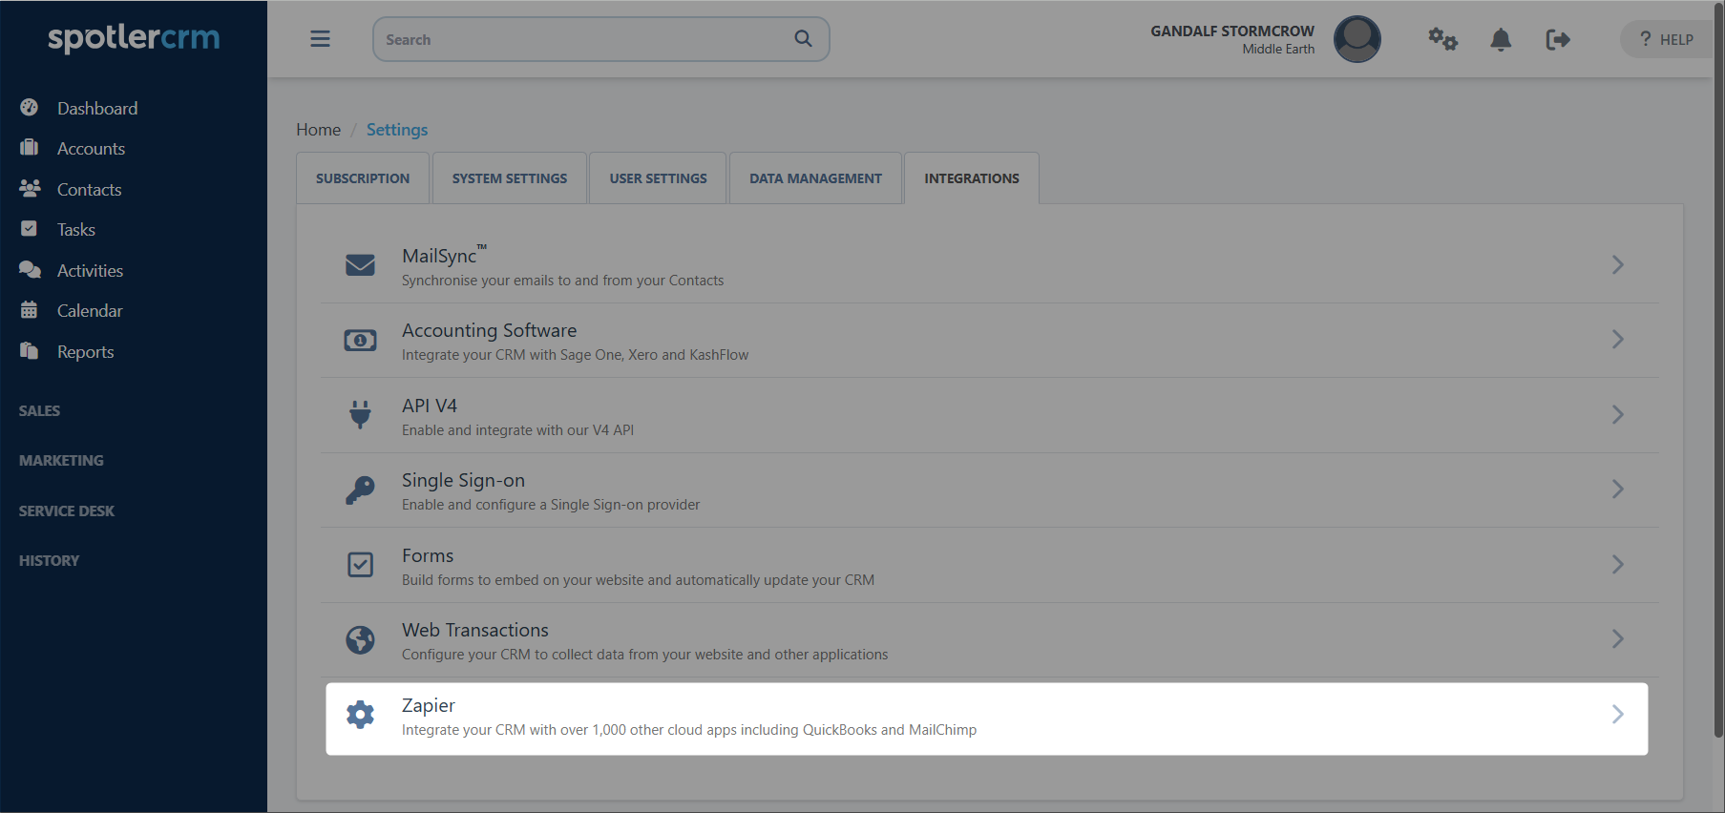
Task: Open Reports in the sidebar
Action: [86, 351]
